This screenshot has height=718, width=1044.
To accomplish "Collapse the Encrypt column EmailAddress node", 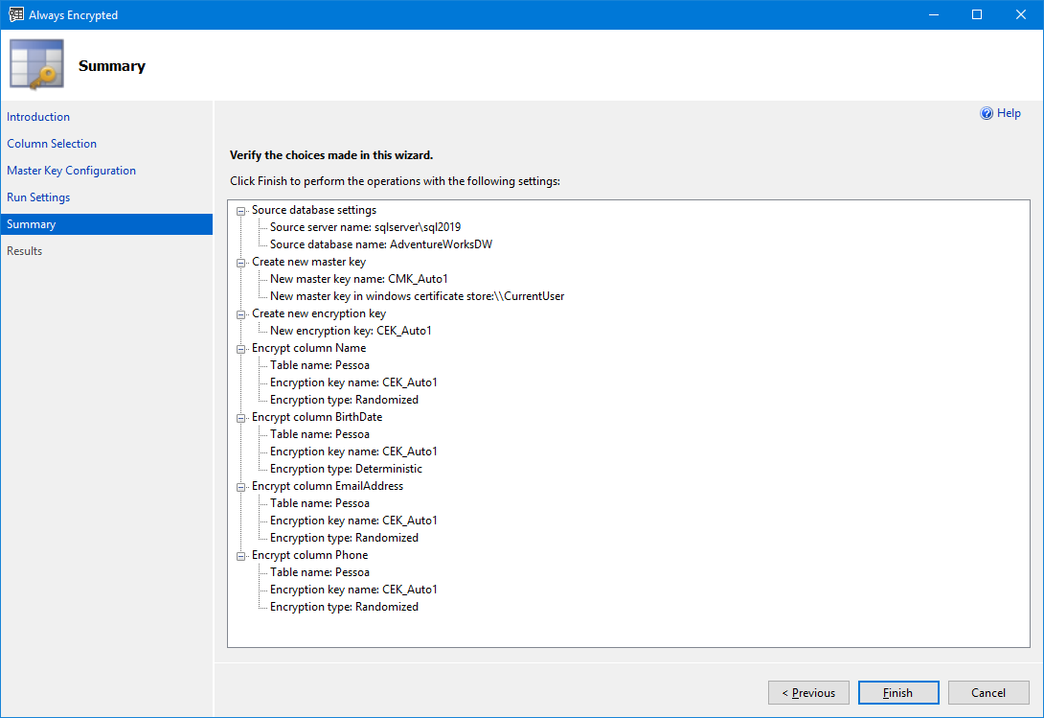I will click(x=240, y=487).
